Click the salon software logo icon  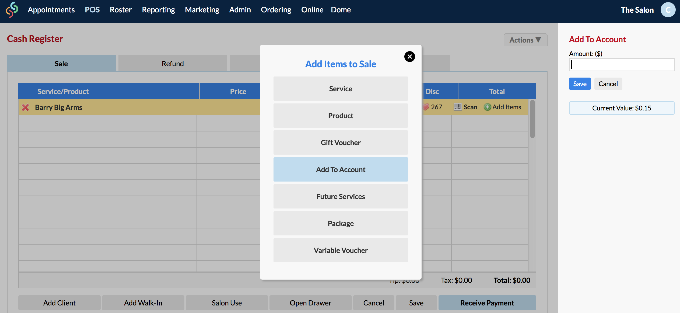click(12, 10)
